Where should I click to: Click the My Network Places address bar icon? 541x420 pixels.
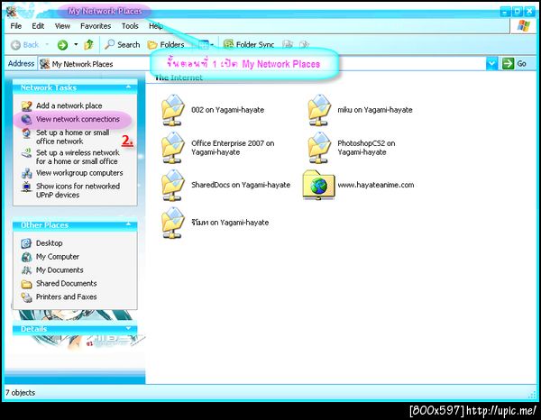coord(45,64)
